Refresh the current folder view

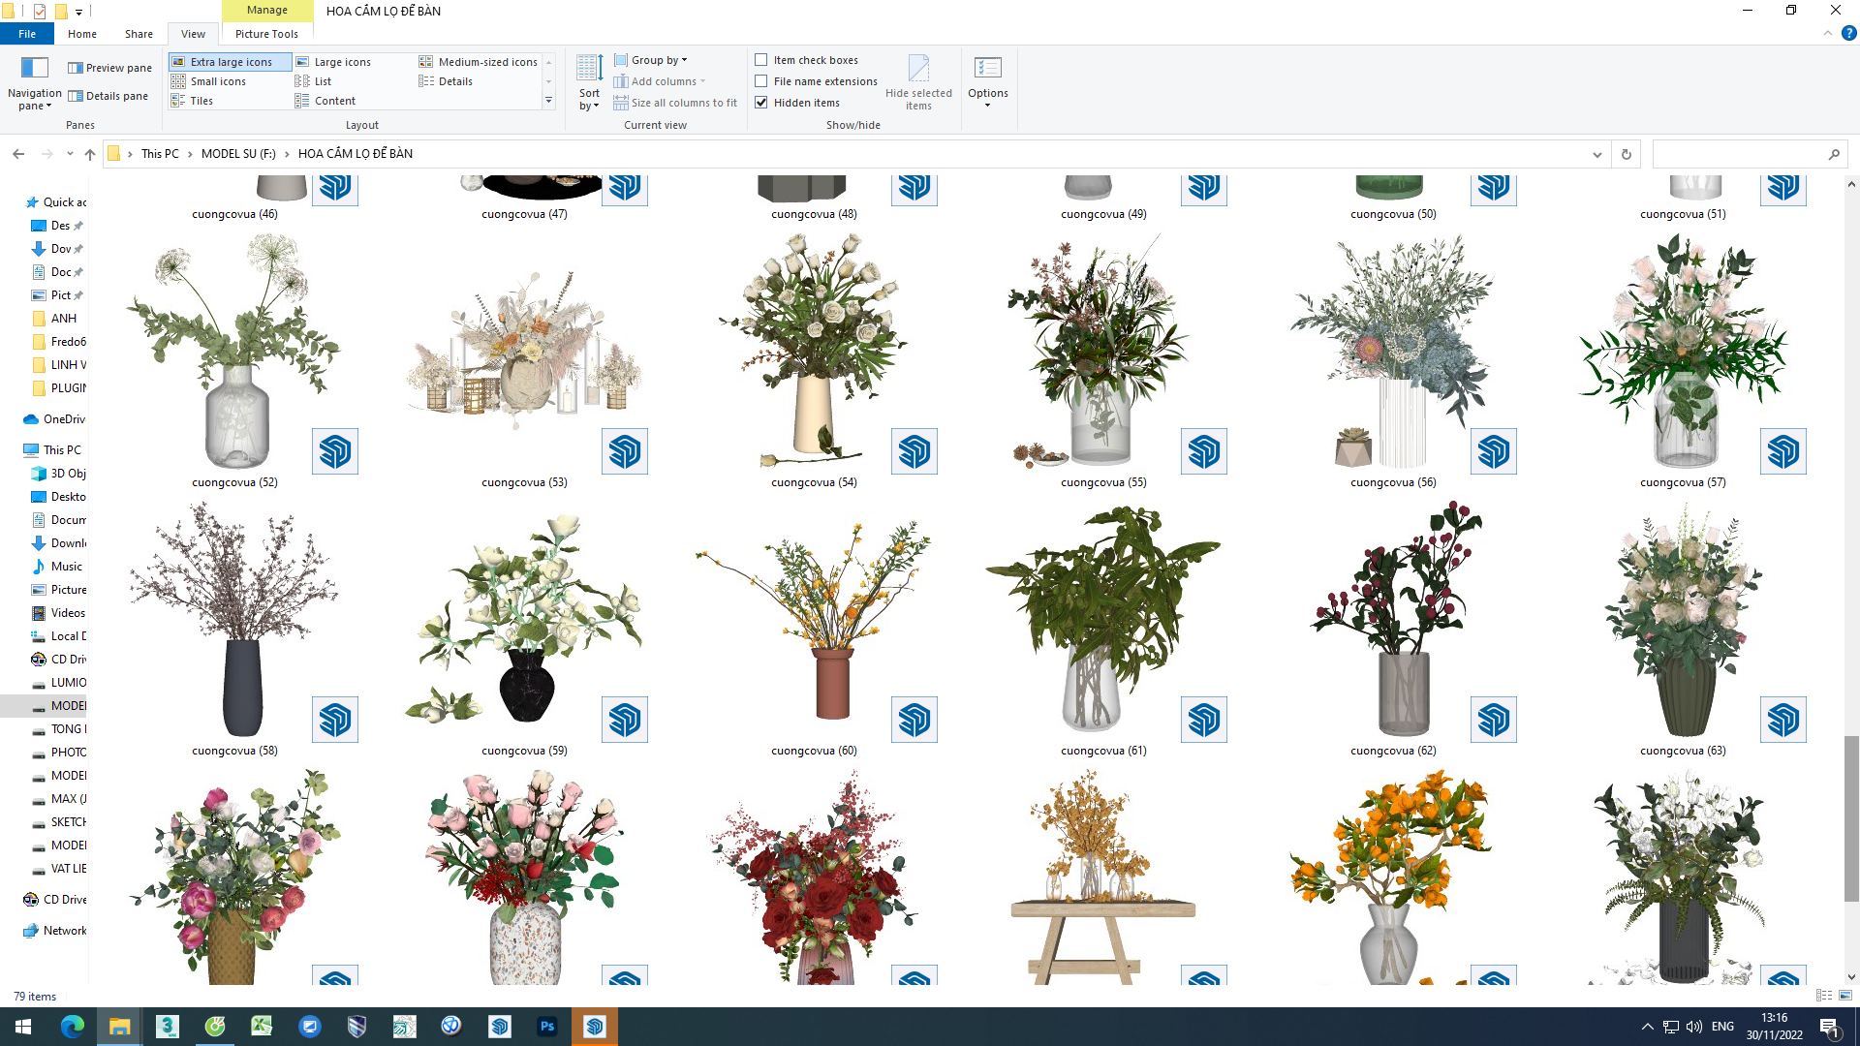coord(1627,154)
